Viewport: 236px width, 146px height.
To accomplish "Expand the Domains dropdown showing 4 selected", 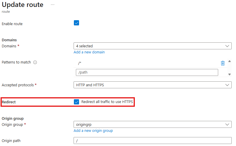I will tap(152, 46).
